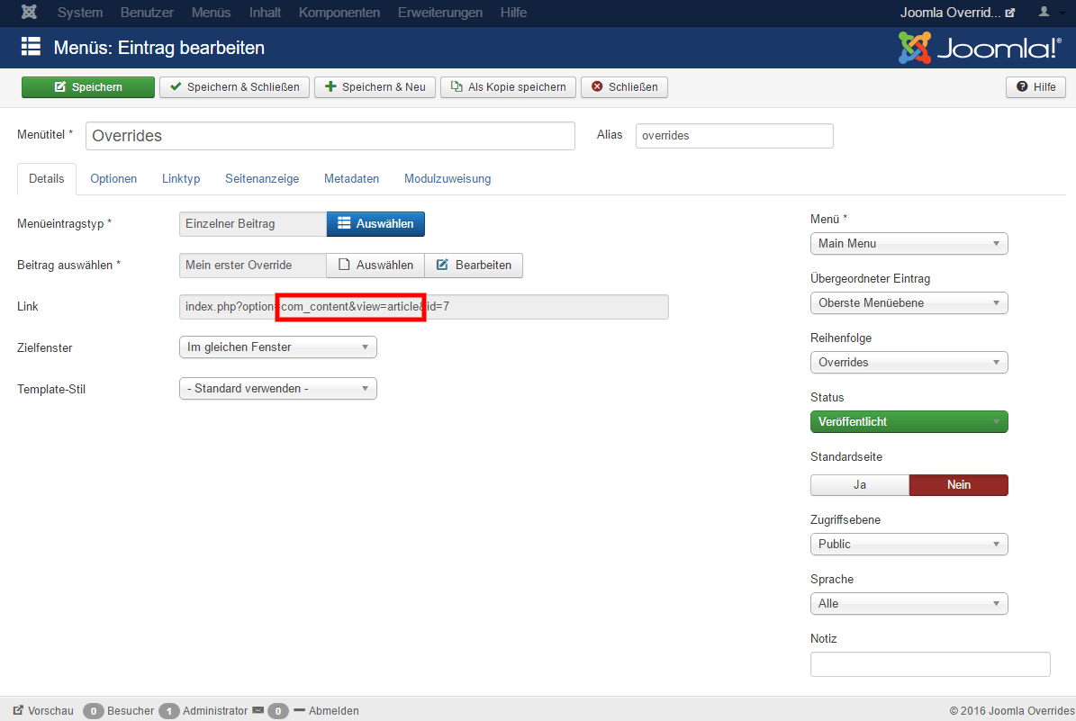Screen dimensions: 1076x721
Task: Click Speichern & Neu plus button
Action: coord(375,87)
